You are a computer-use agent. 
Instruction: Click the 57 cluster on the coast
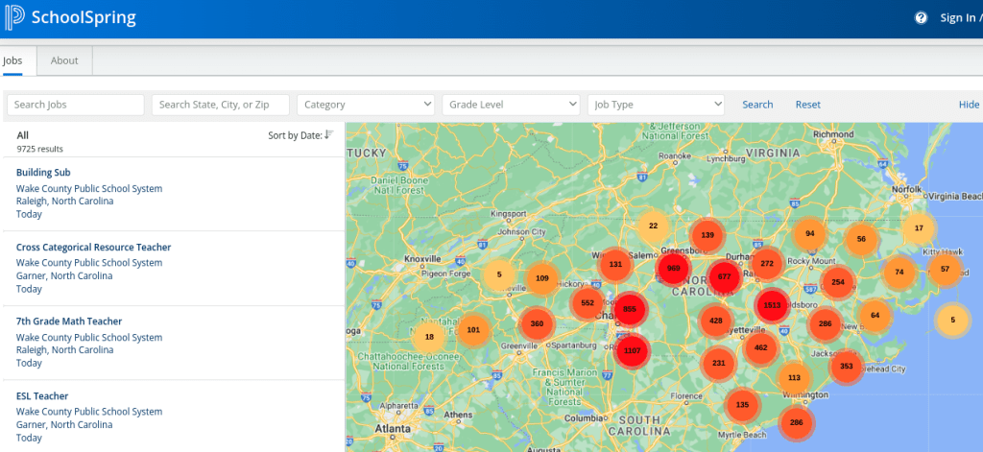[945, 269]
